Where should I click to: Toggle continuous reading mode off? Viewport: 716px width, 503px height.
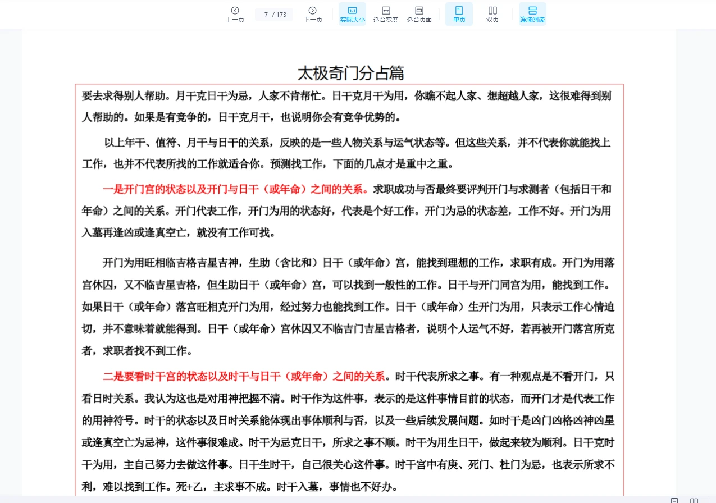point(532,13)
